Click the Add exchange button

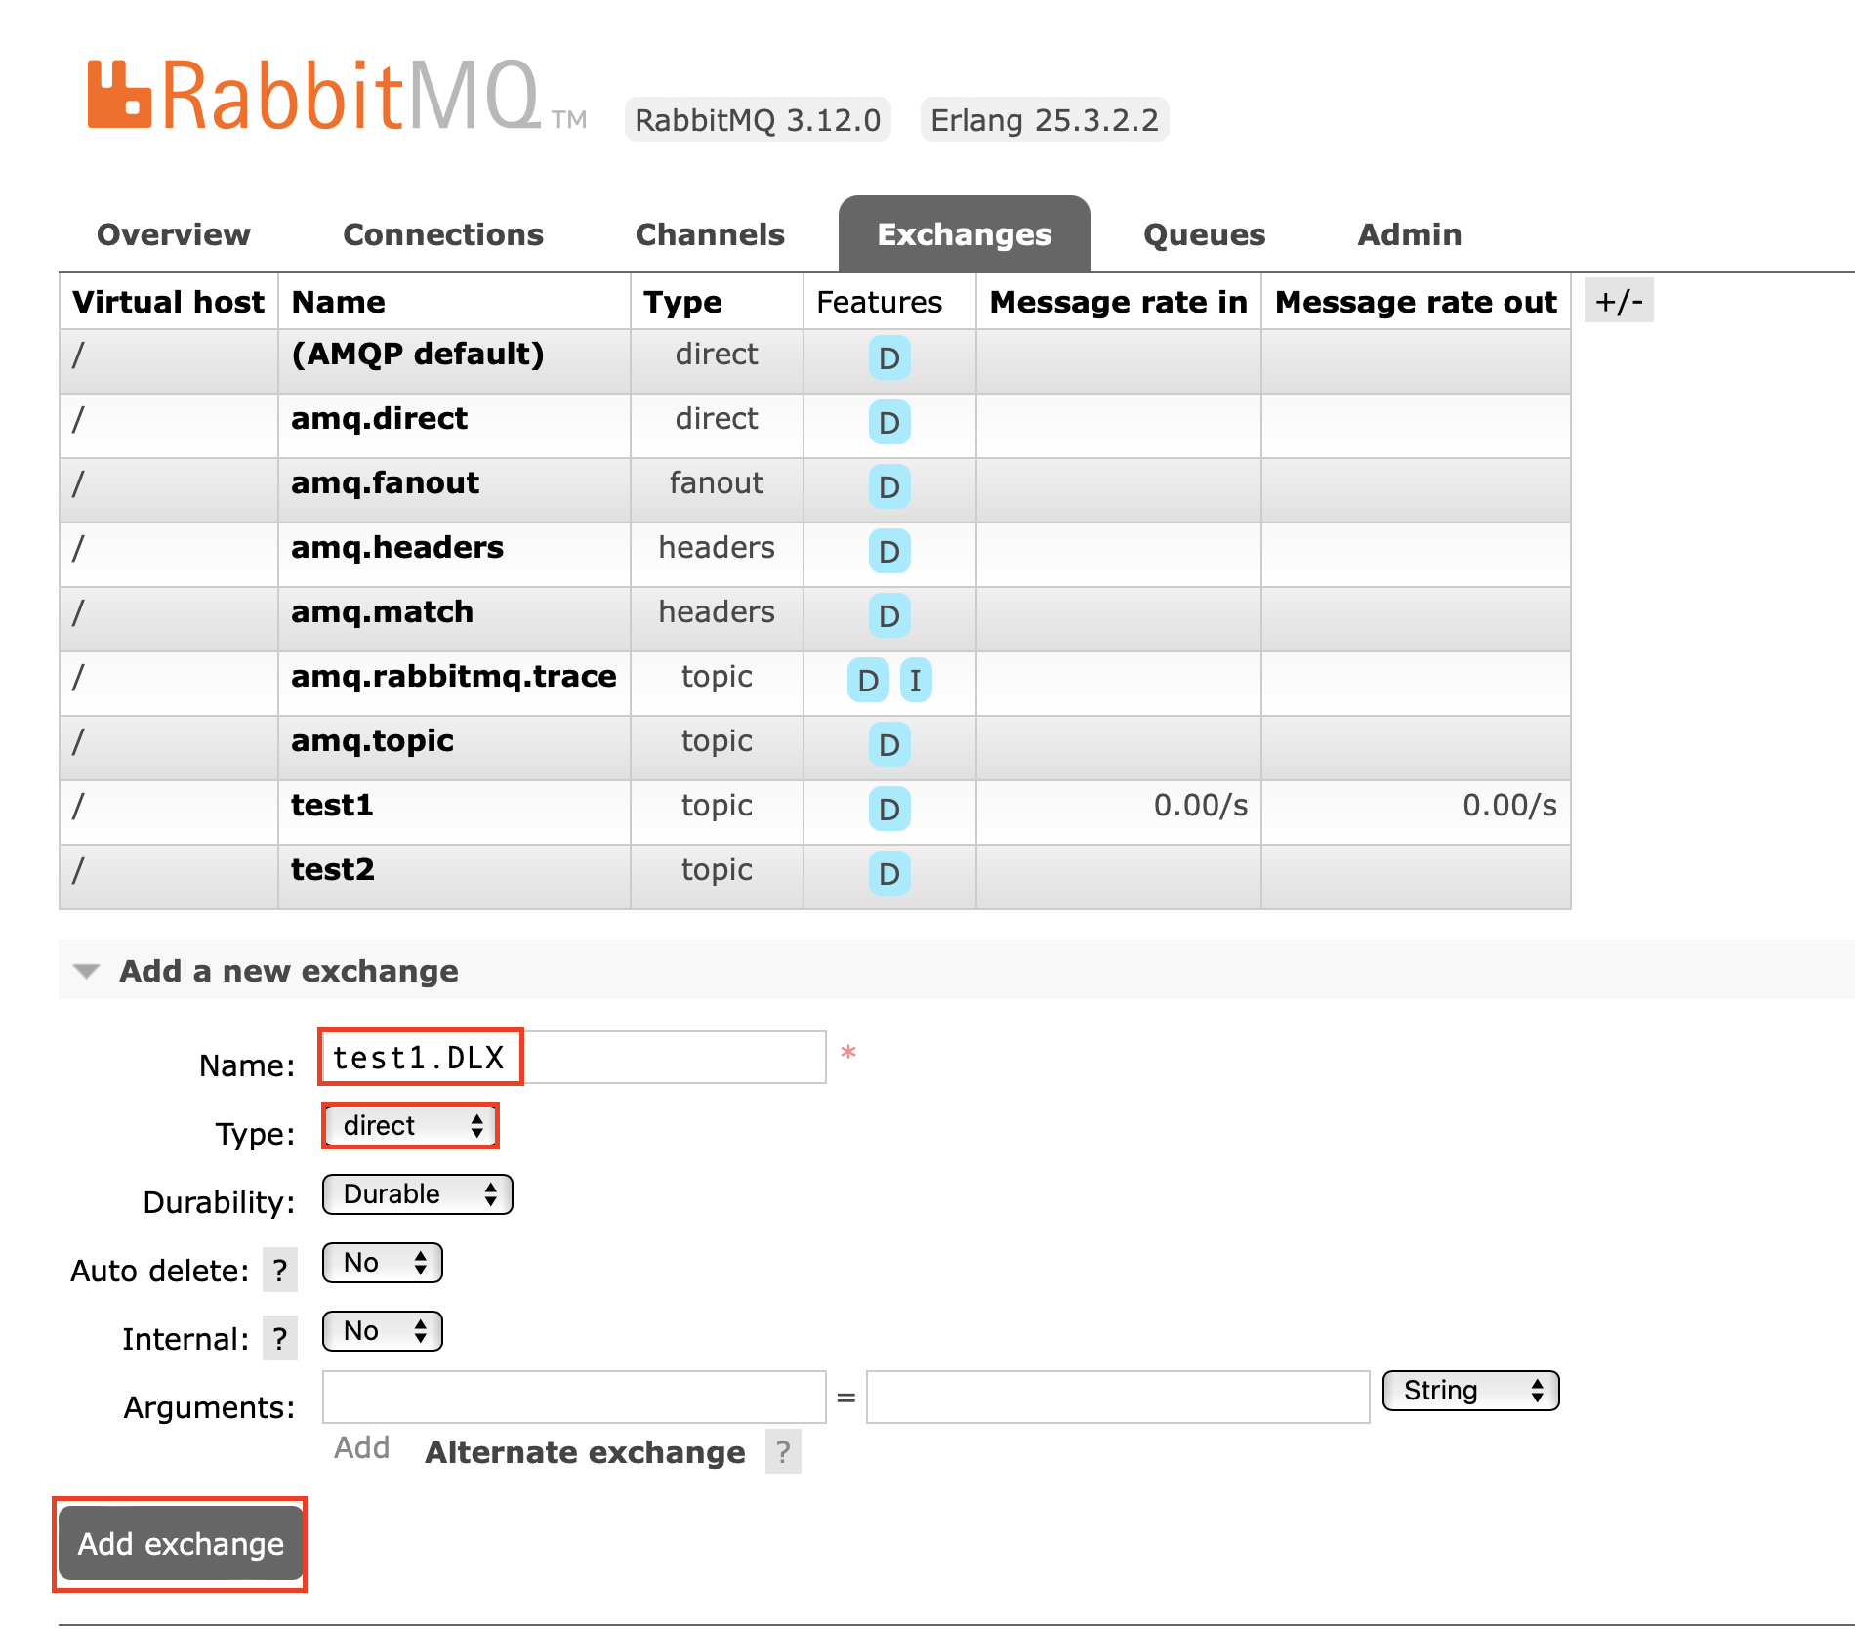(181, 1544)
